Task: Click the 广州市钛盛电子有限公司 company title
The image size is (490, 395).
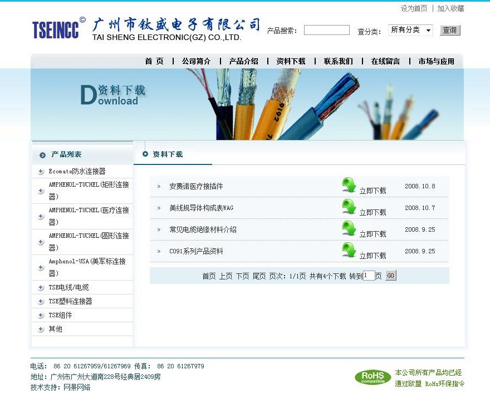Action: (x=177, y=24)
